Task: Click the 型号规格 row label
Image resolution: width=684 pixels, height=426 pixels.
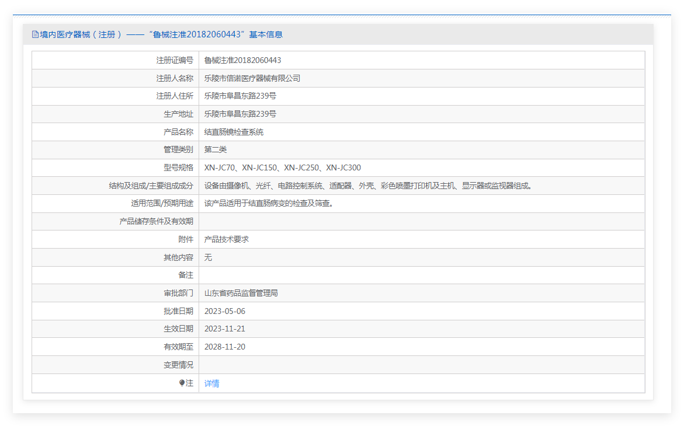Action: point(178,168)
